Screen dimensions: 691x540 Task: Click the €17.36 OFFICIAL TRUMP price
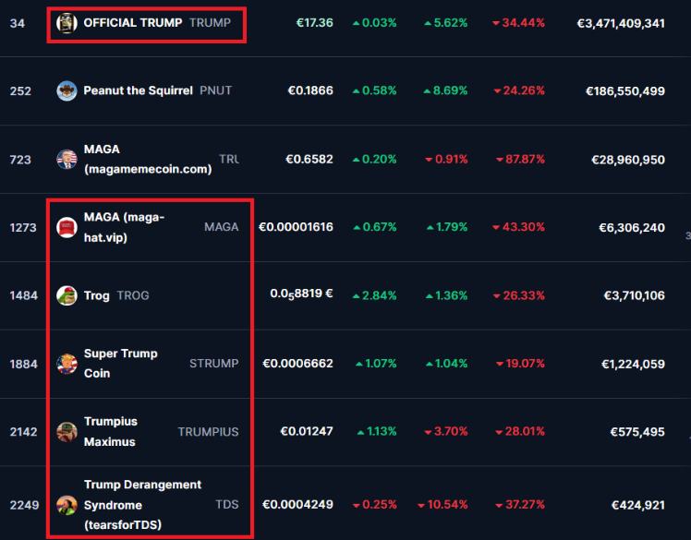coord(314,23)
